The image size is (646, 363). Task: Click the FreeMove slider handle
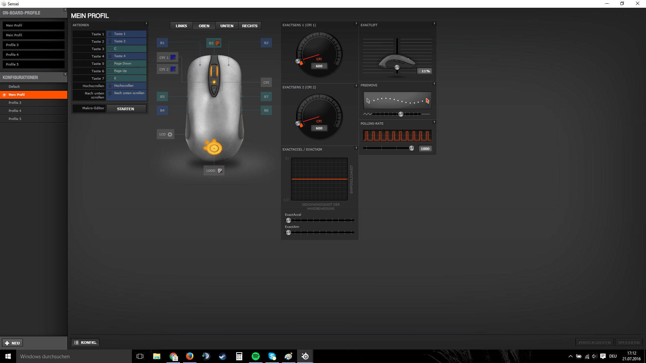click(x=401, y=114)
